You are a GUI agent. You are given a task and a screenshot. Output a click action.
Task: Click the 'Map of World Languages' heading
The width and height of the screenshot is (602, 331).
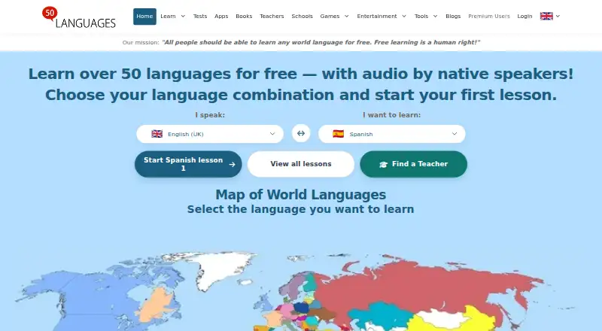pos(300,195)
